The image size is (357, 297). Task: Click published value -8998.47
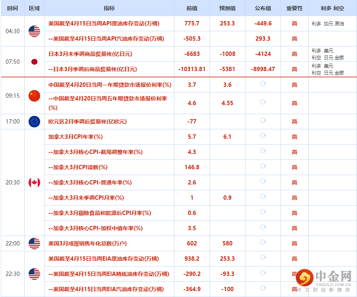pos(263,69)
